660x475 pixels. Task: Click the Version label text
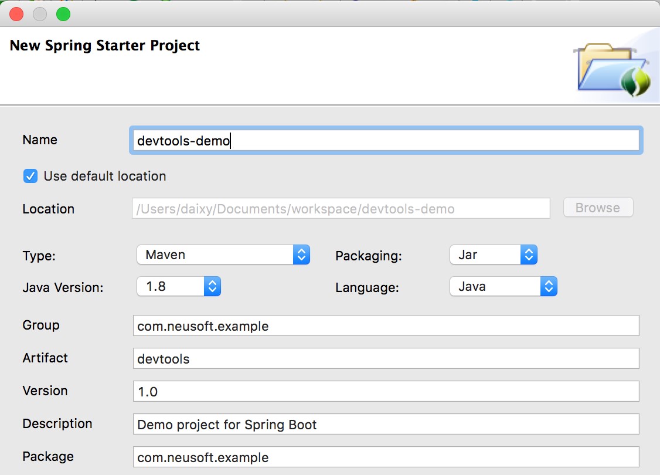click(x=45, y=391)
